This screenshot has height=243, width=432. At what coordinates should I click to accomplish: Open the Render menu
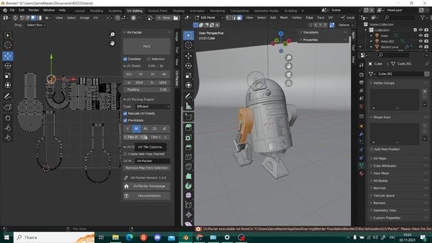coord(34,10)
